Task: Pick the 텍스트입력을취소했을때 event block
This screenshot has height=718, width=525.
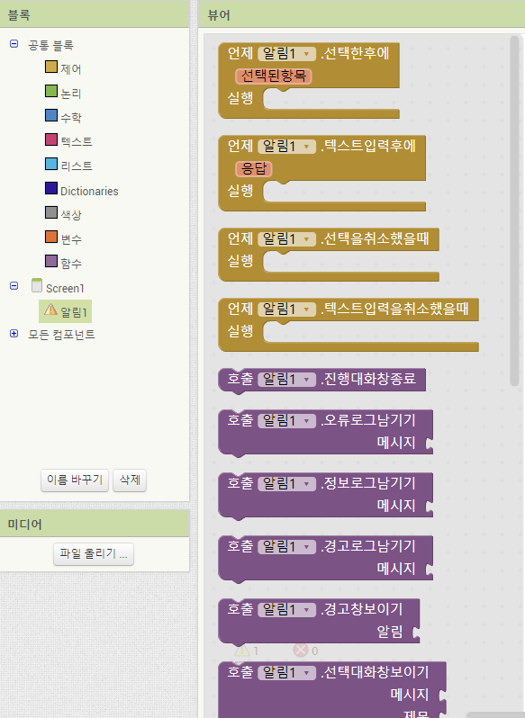Action: 395,309
